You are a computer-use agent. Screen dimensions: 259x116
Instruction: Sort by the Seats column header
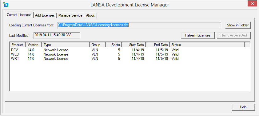tap(114, 45)
